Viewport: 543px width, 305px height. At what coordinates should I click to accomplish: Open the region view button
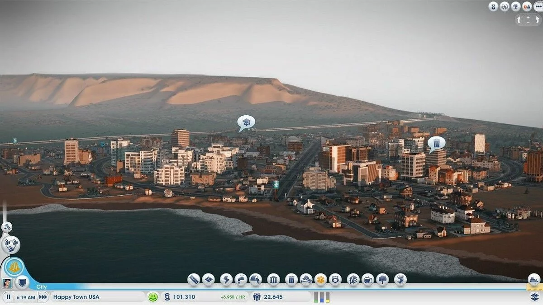pyautogui.click(x=10, y=244)
